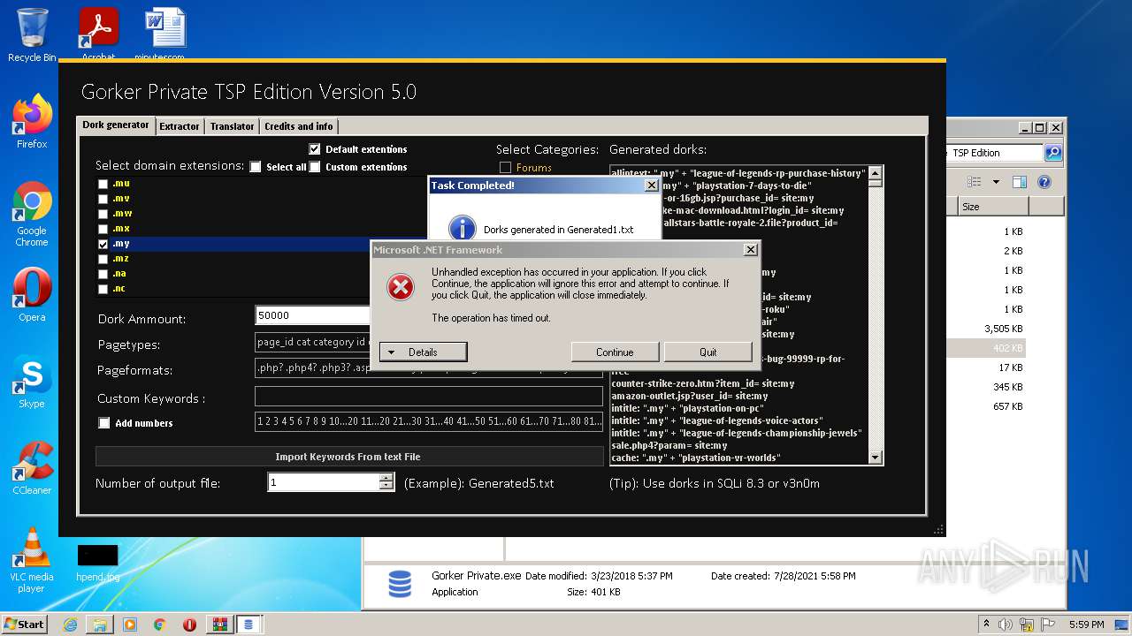Launch Skype from the desktop
The height and width of the screenshot is (636, 1132).
pos(32,381)
